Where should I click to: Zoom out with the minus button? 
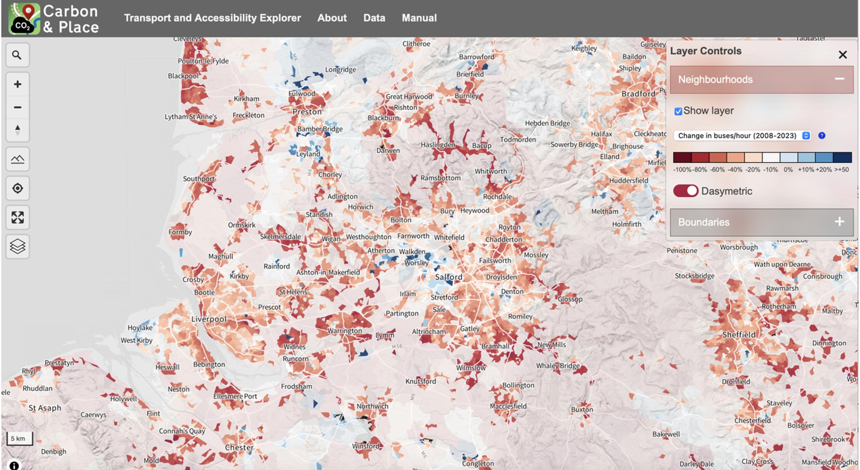pyautogui.click(x=17, y=107)
